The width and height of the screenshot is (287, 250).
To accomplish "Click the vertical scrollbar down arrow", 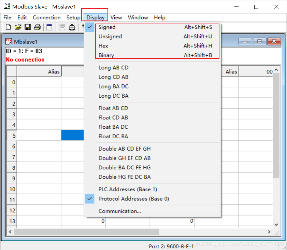I will pyautogui.click(x=276, y=224).
